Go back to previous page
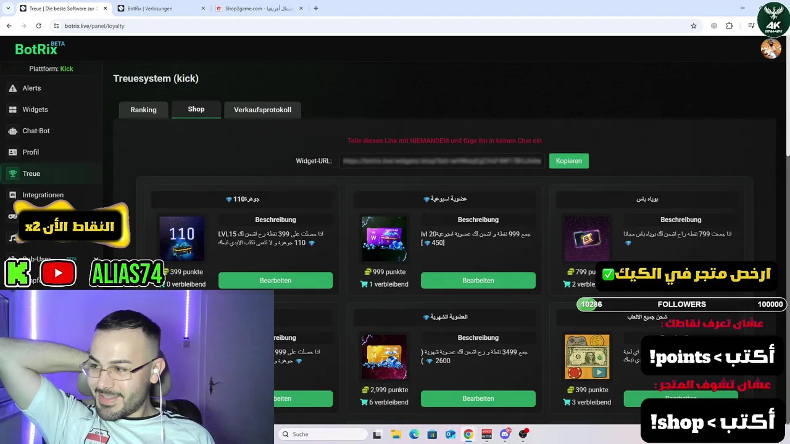This screenshot has height=444, width=790. pos(9,26)
